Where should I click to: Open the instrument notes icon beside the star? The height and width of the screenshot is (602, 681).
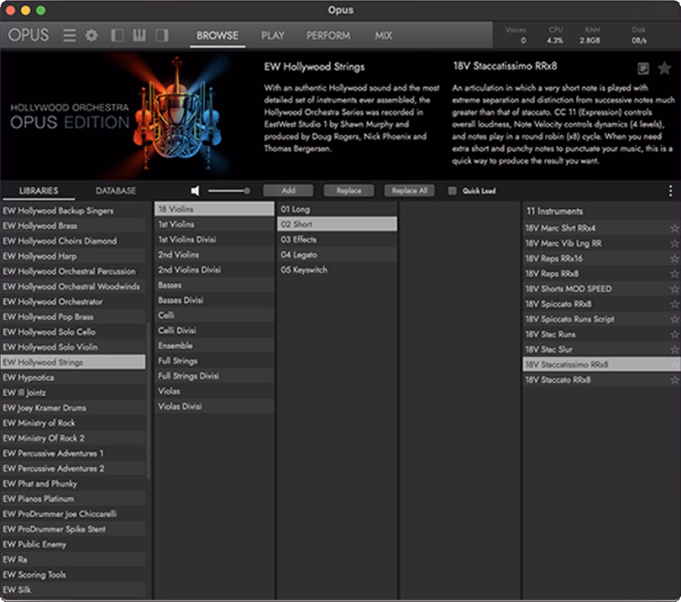(x=643, y=69)
